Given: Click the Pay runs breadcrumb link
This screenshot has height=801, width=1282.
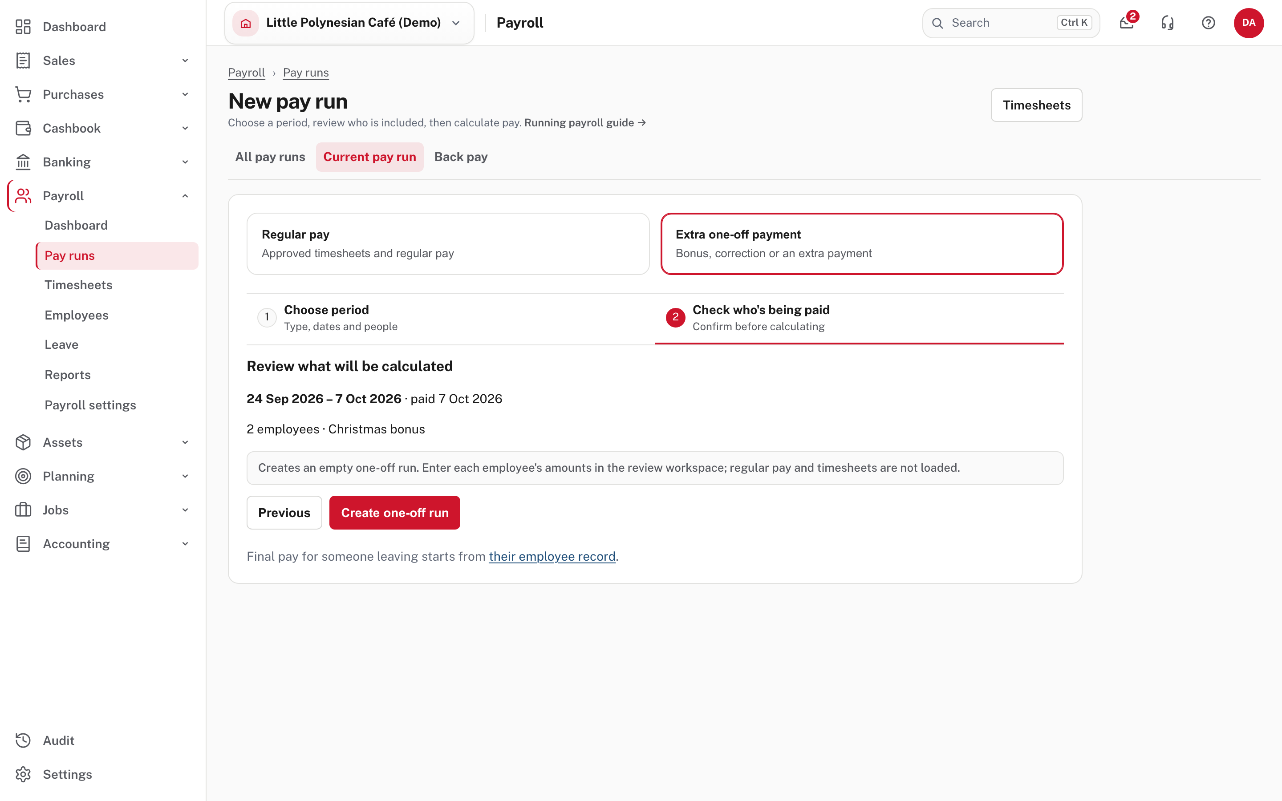Looking at the screenshot, I should [306, 73].
